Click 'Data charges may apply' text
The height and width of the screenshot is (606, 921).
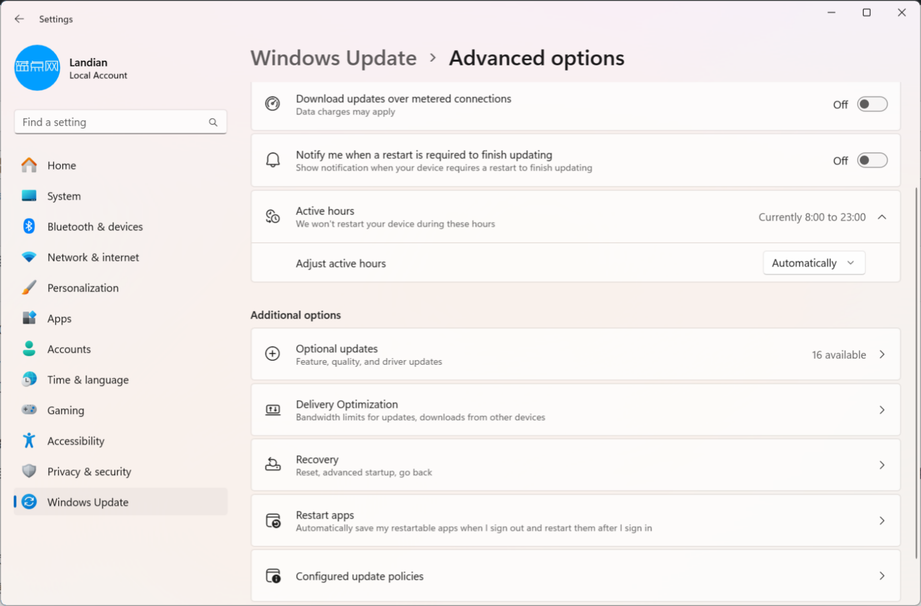tap(345, 111)
